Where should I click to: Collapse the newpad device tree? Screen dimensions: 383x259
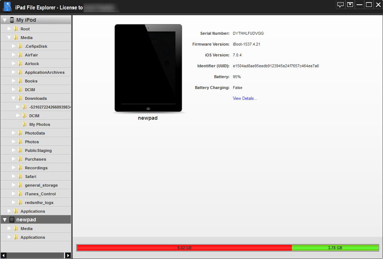pos(5,220)
